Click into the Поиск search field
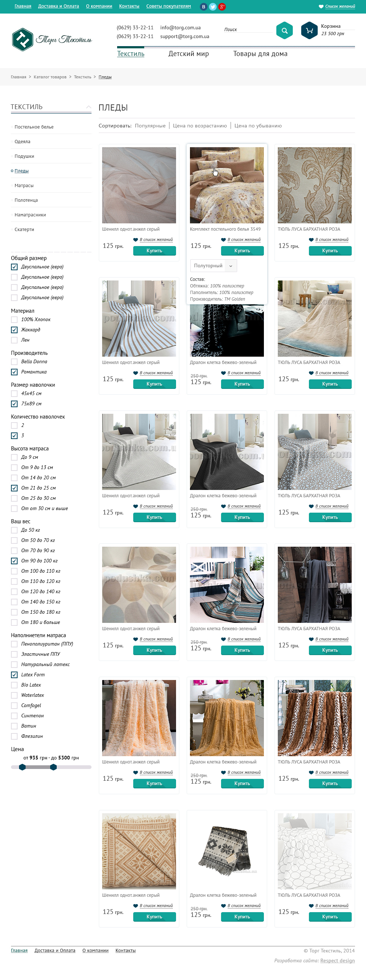This screenshot has height=970, width=366. click(x=248, y=29)
